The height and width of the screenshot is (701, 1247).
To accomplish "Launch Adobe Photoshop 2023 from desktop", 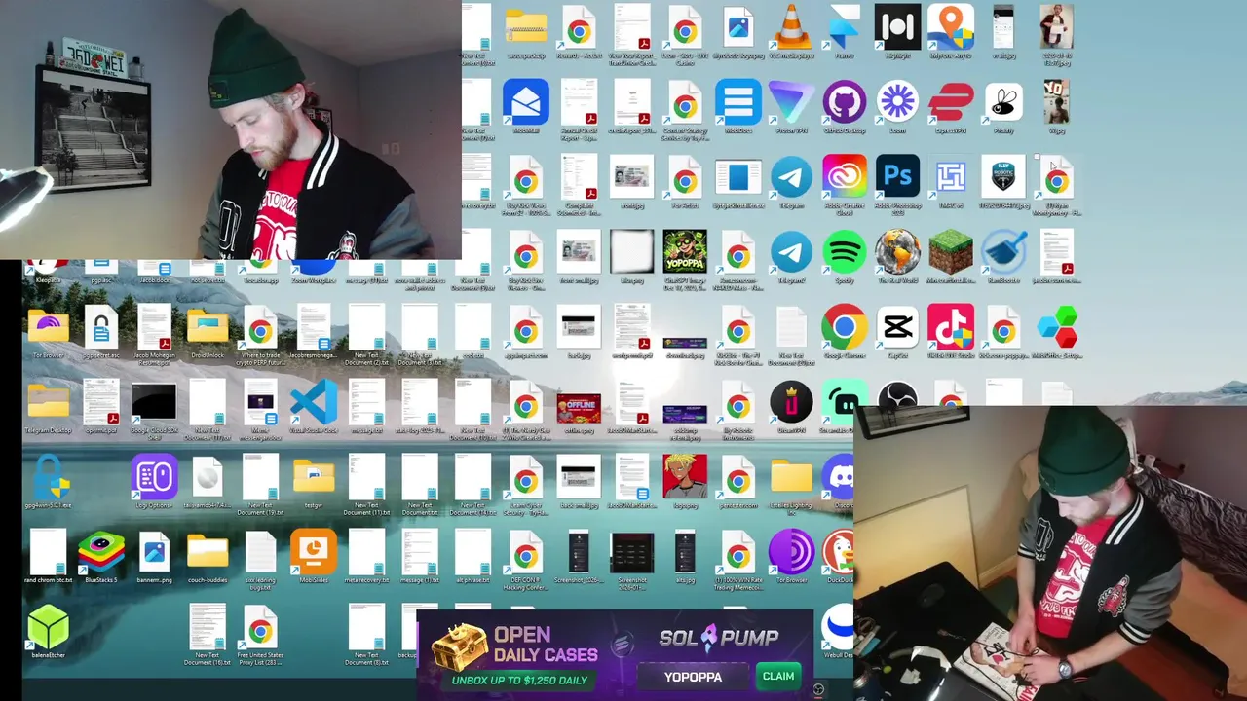I will coord(897,178).
